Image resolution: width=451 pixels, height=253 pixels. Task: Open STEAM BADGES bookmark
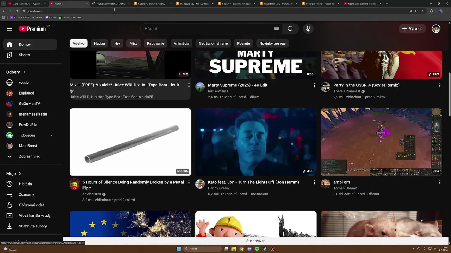(19, 18)
